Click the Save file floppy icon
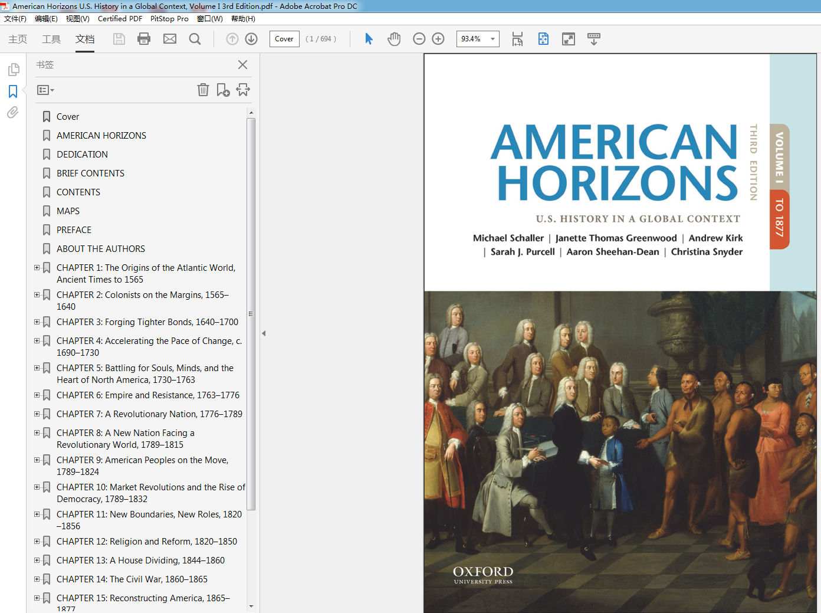Viewport: 821px width, 613px height. click(119, 39)
